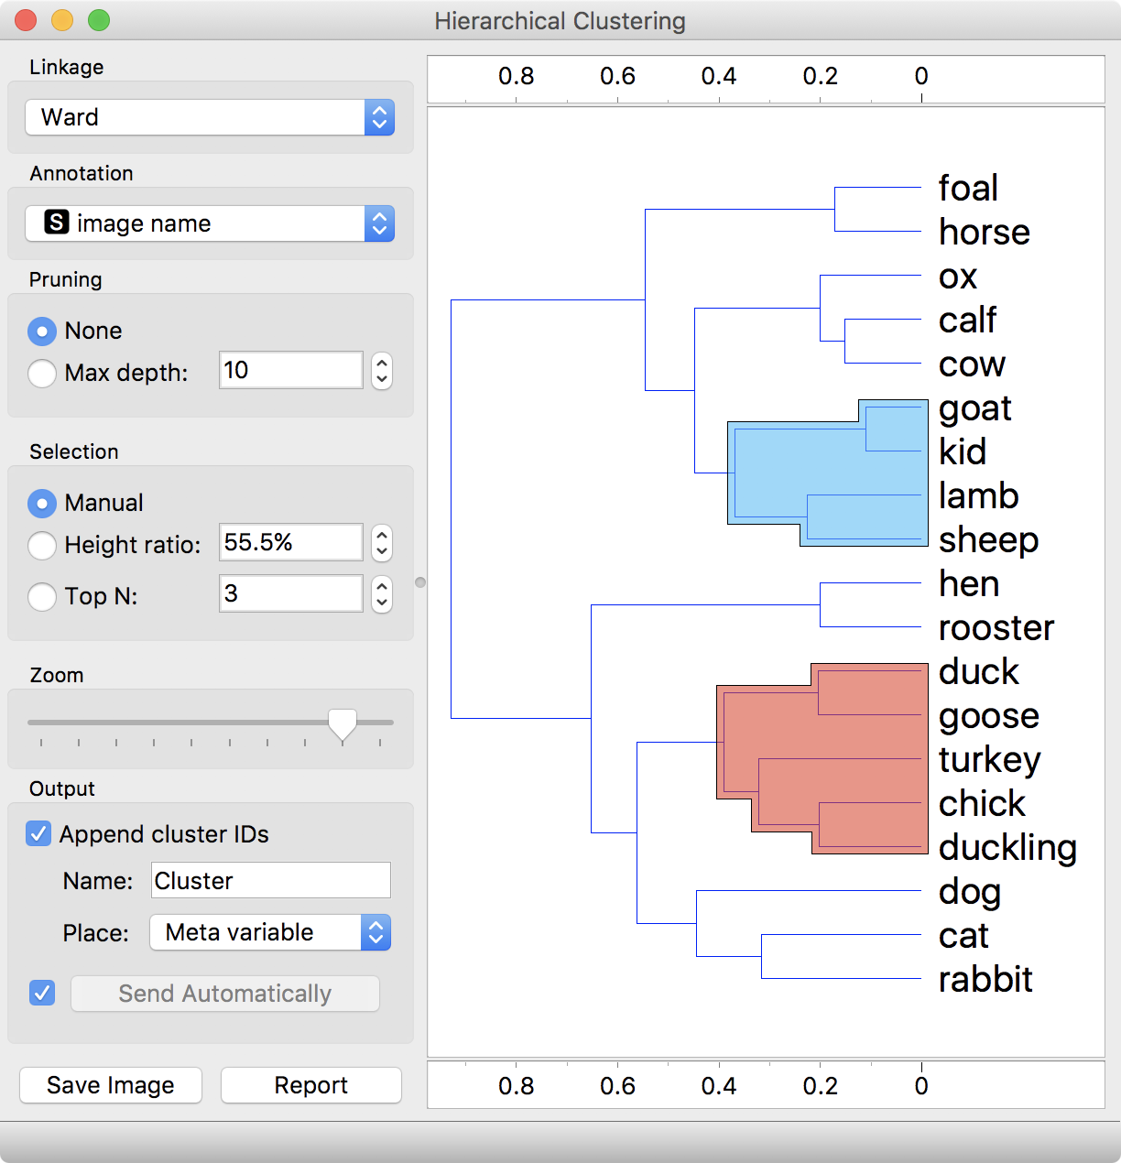The image size is (1121, 1163).
Task: Choose the Height ratio selection option
Action: [x=42, y=546]
